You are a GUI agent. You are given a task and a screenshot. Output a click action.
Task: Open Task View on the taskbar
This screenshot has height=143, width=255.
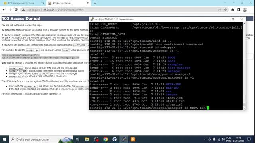click(x=78, y=139)
